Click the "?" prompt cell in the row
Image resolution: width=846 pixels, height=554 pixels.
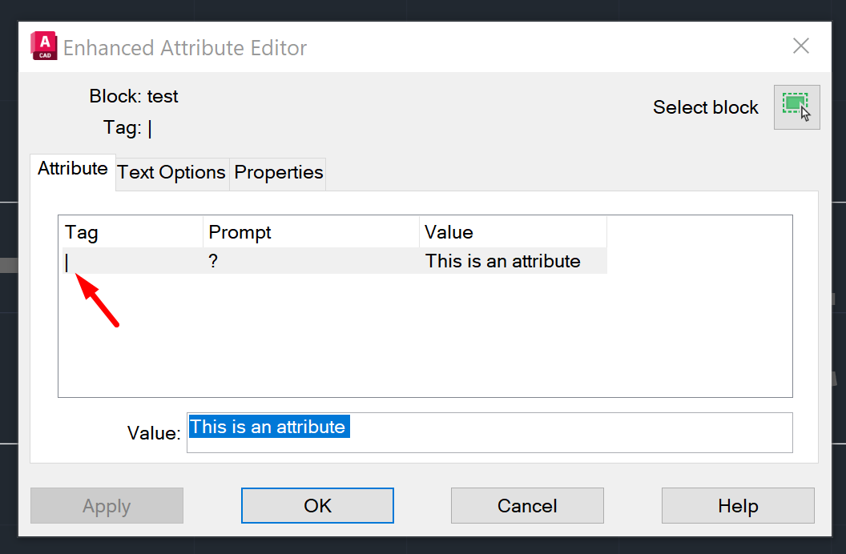click(311, 261)
